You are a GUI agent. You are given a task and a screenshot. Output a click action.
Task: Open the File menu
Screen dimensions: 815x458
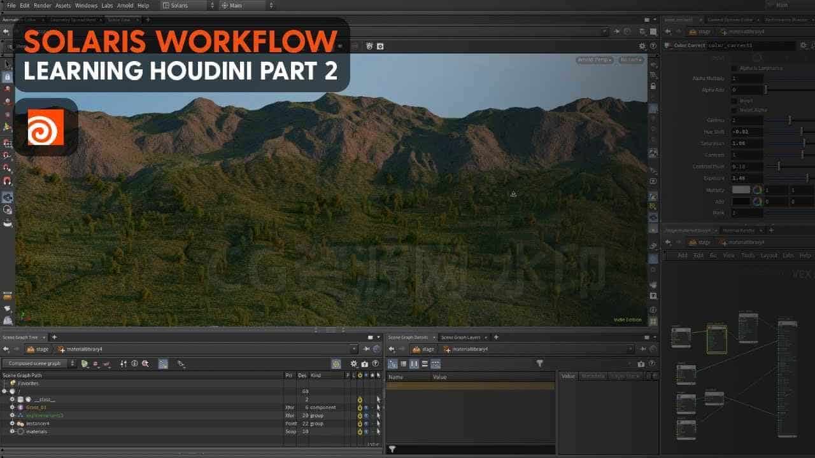tap(11, 5)
